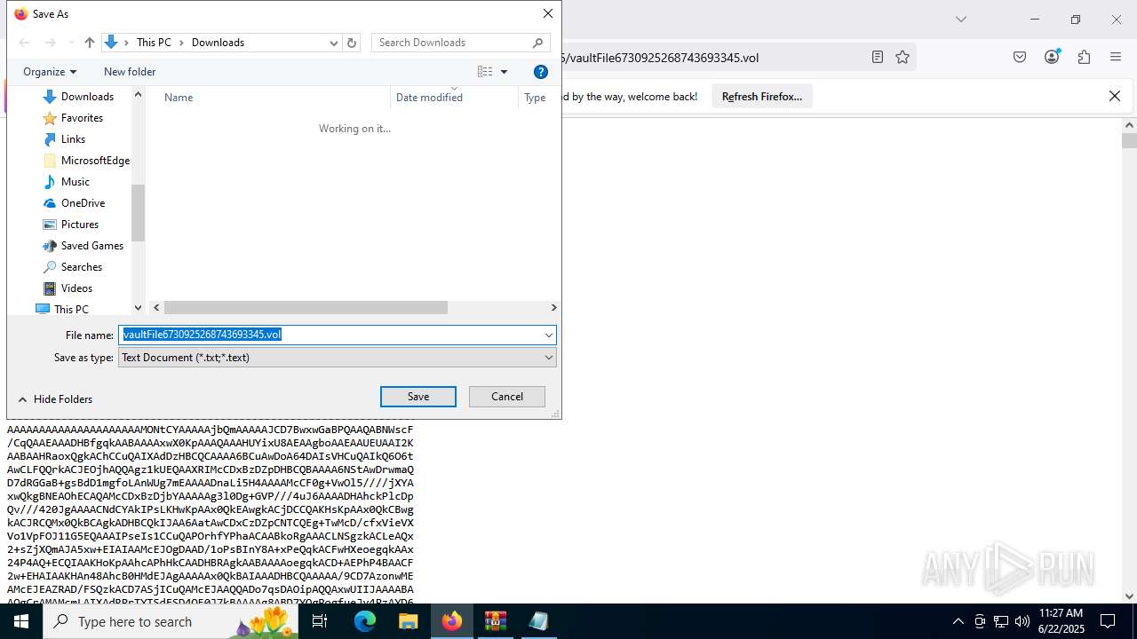This screenshot has width=1137, height=639.
Task: Click the Forward arrow in Save As dialog
Action: tap(51, 43)
